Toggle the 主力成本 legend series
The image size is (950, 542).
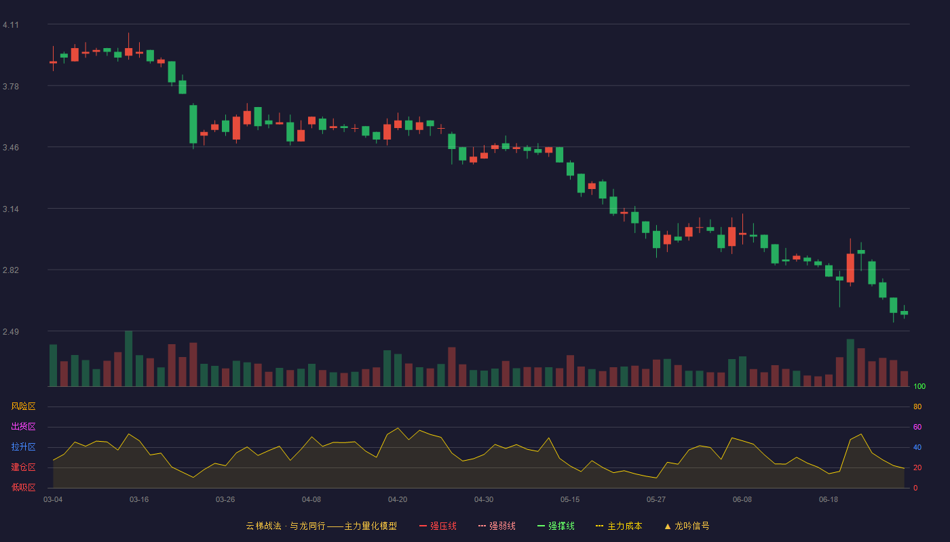619,526
